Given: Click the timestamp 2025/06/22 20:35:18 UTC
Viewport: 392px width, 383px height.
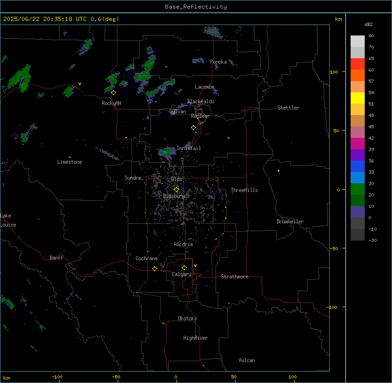Looking at the screenshot, I should tap(45, 19).
